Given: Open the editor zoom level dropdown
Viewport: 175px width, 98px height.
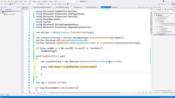Looking at the screenshot, I should tap(24, 93).
